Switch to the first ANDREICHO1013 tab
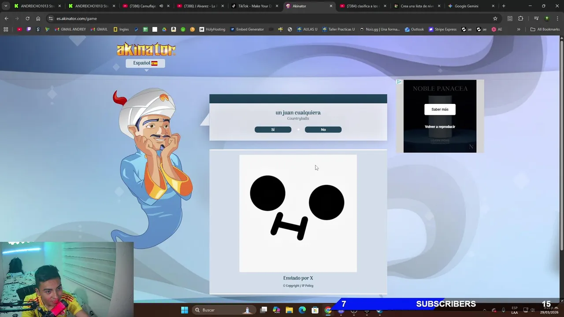 [x=38, y=6]
